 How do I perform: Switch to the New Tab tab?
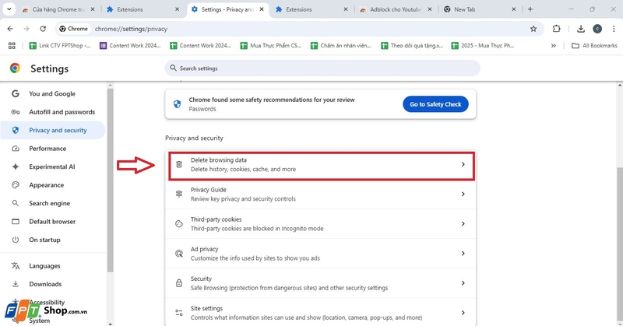click(479, 9)
